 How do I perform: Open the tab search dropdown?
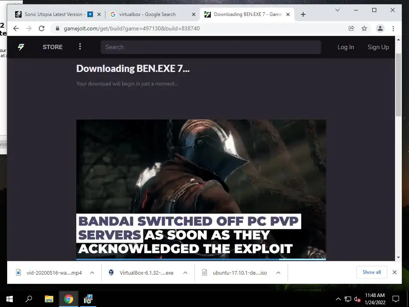(x=337, y=10)
